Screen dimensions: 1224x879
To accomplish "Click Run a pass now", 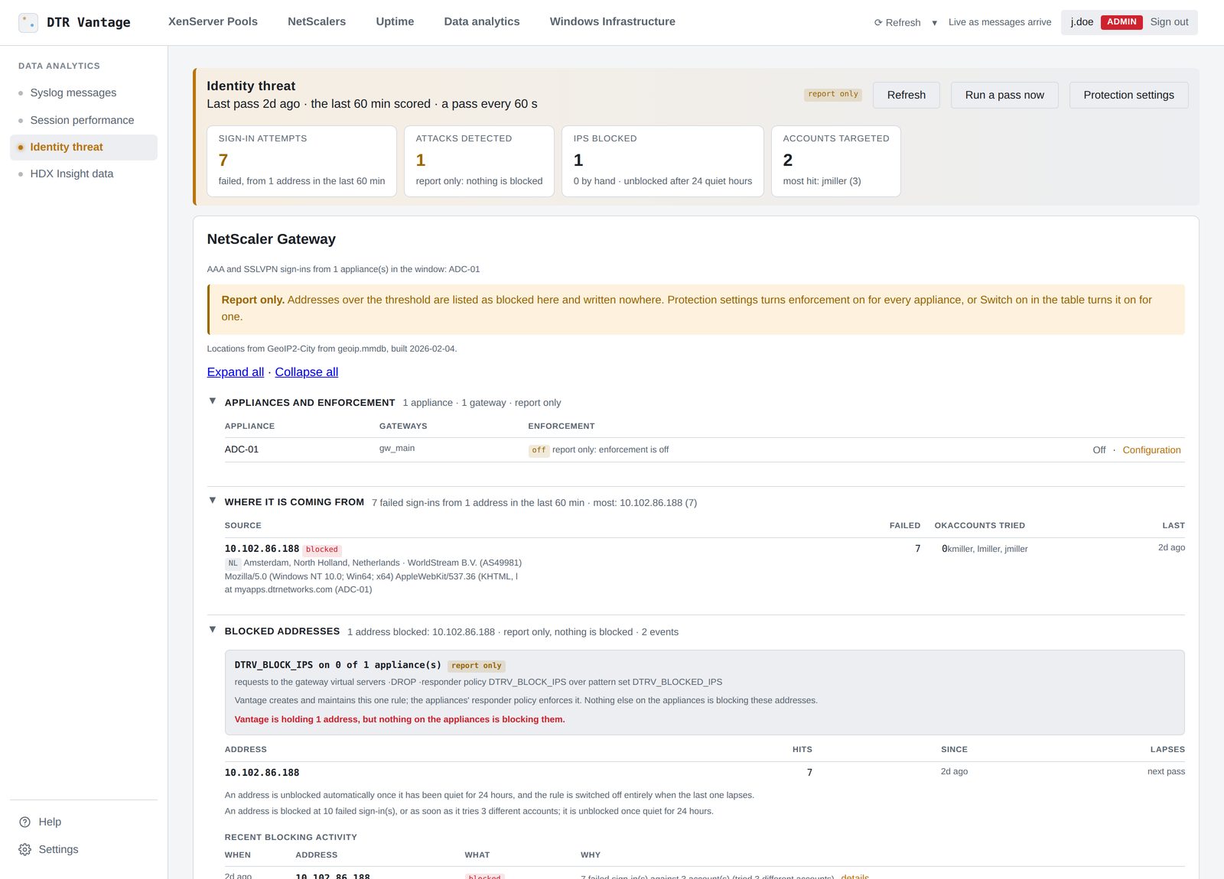I will click(1004, 95).
